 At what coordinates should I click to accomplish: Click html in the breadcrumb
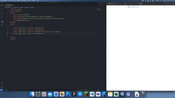pyautogui.click(x=22, y=7)
